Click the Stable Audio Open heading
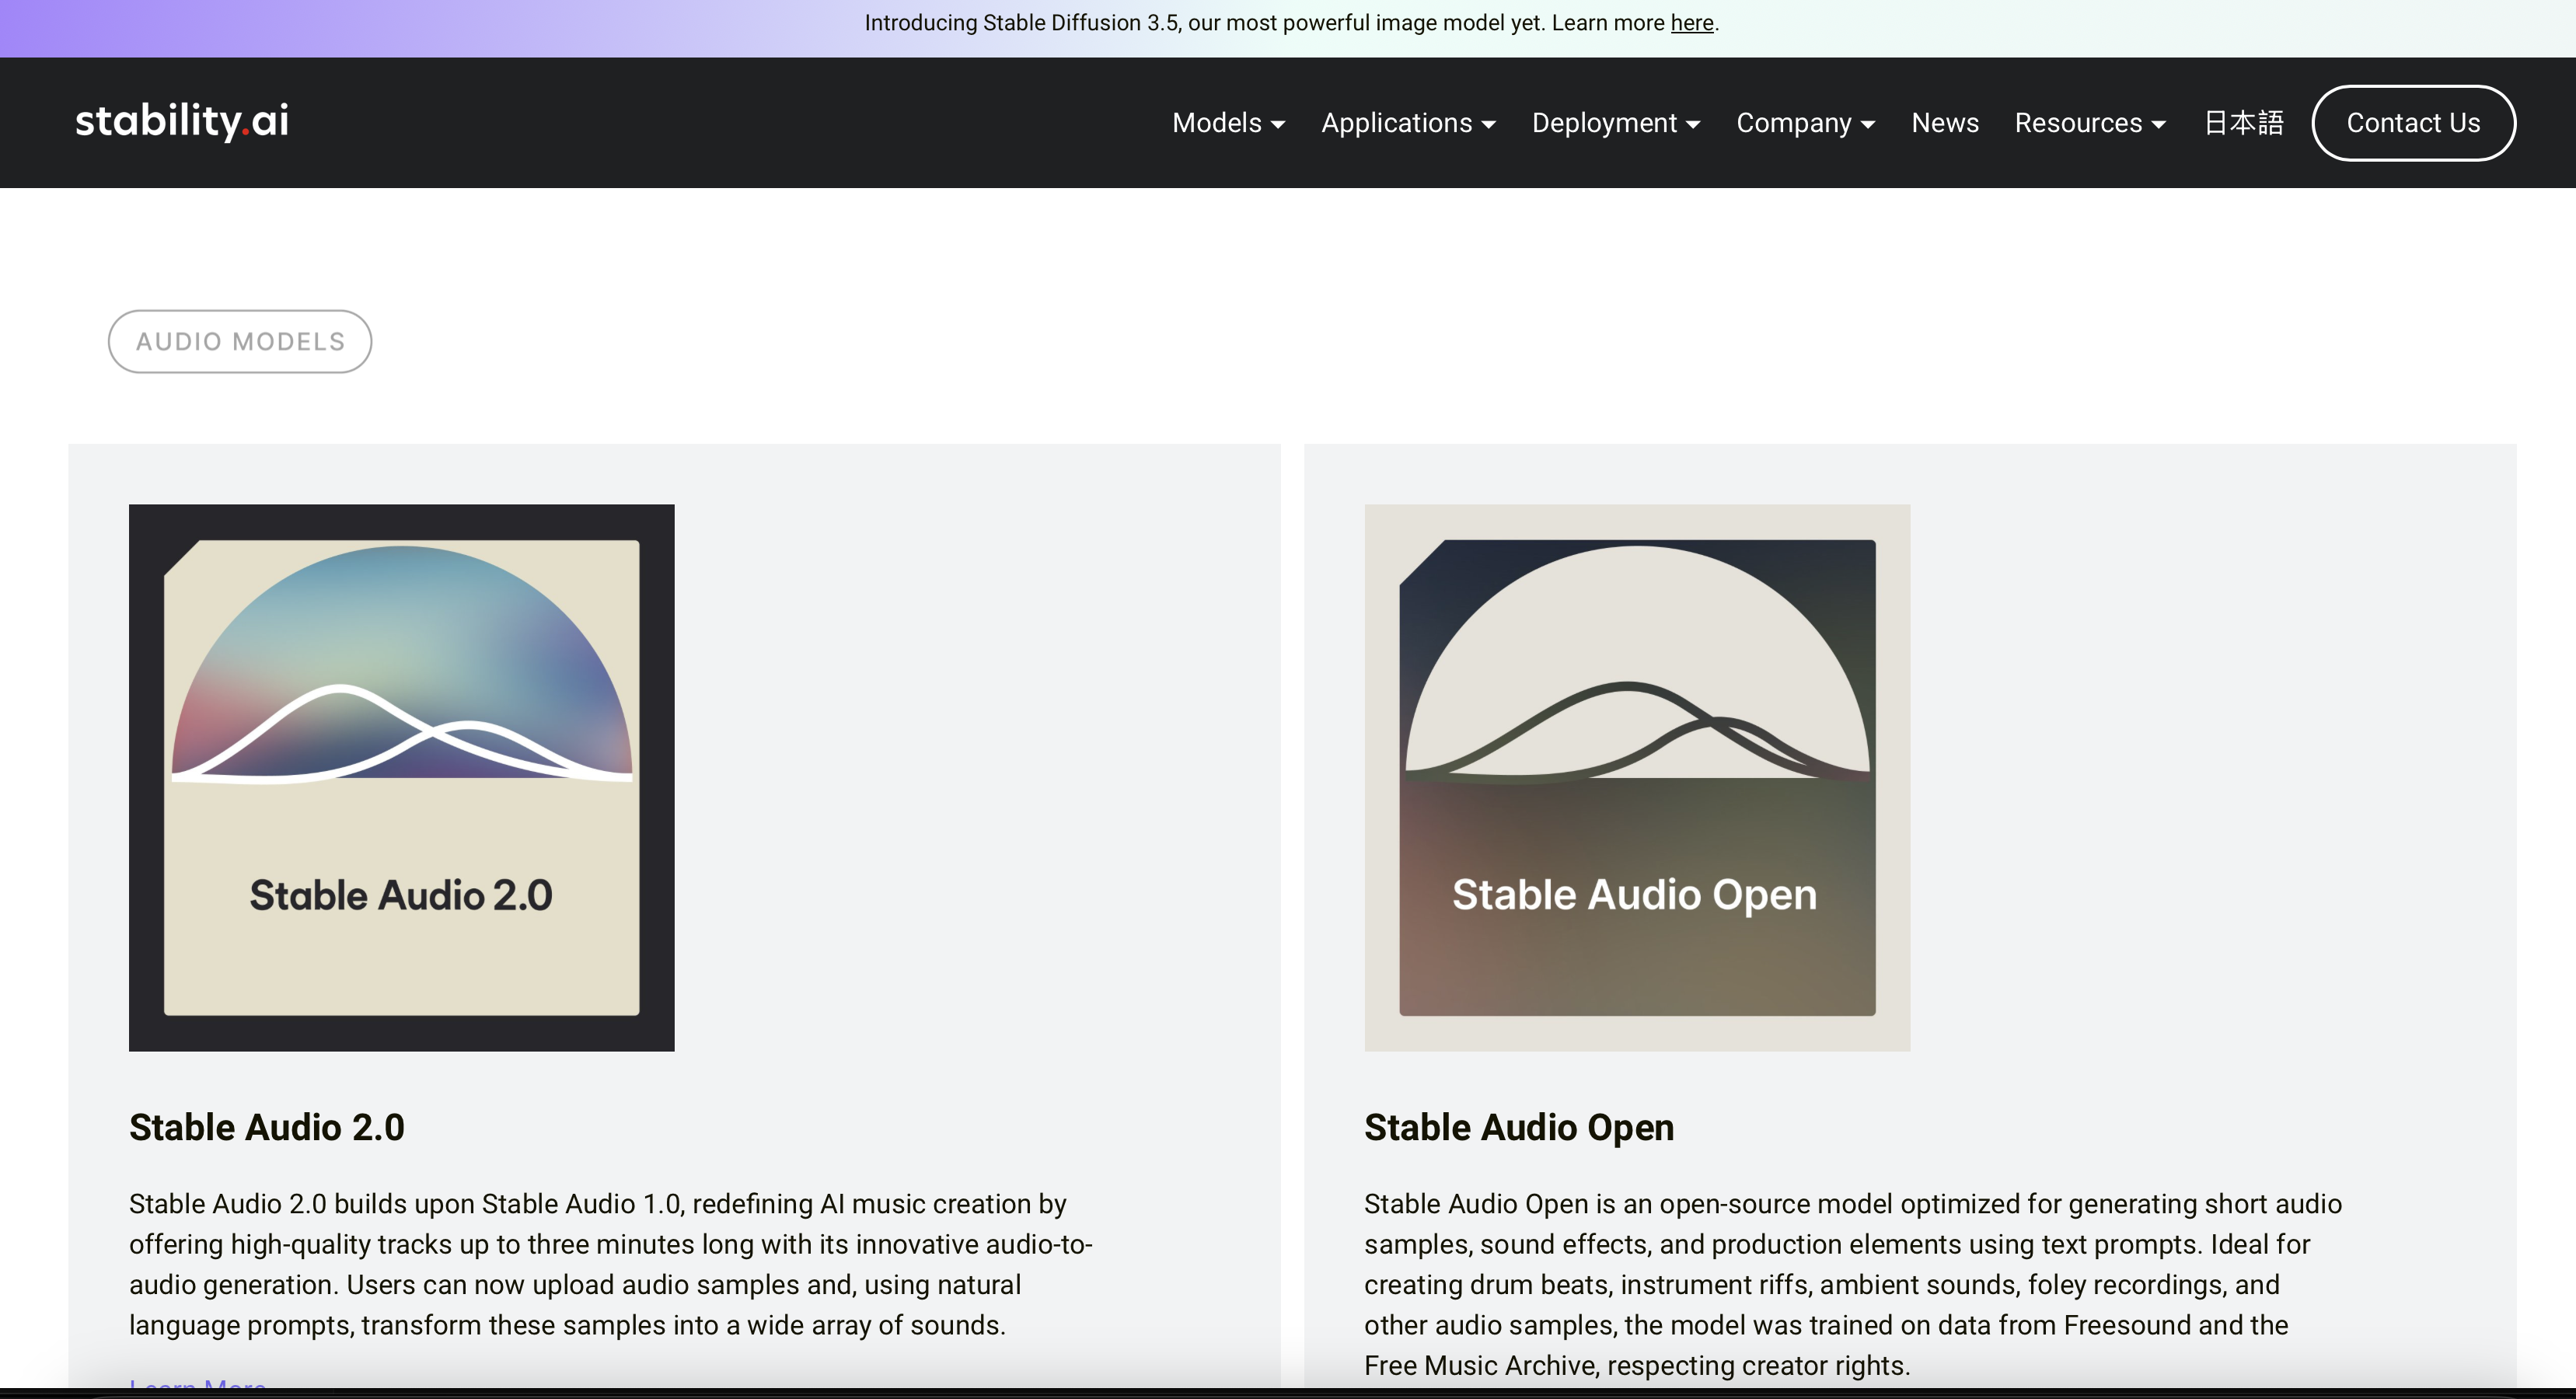Screen dimensions: 2576x1399 pos(1518,1127)
